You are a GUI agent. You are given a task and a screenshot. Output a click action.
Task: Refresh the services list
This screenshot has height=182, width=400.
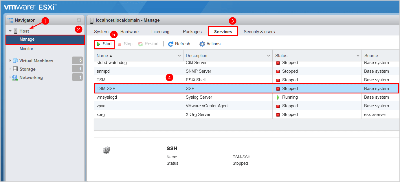point(179,44)
